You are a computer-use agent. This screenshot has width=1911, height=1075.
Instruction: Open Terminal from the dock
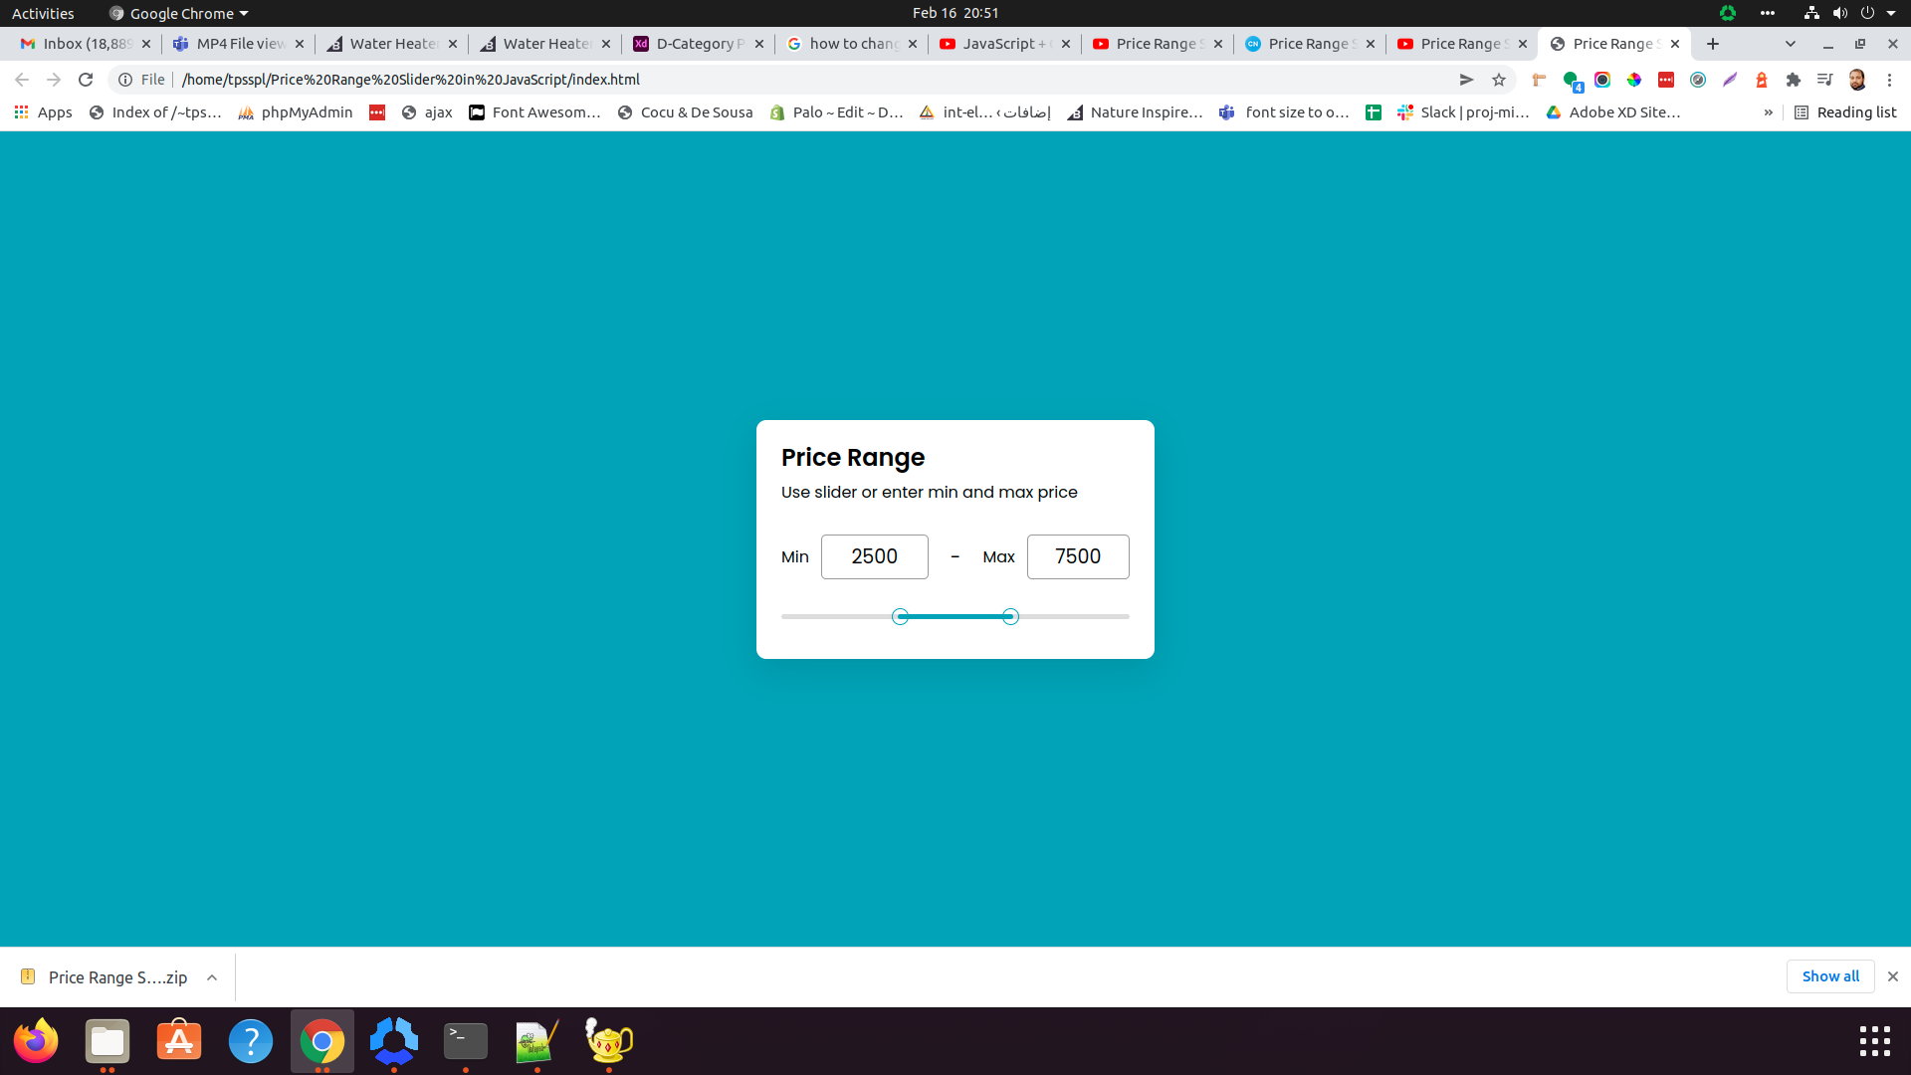coord(465,1041)
